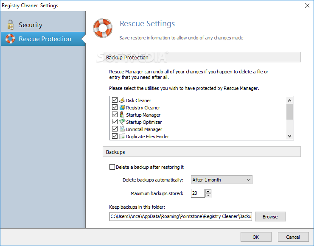Click the Maximum backups stored number field
The width and height of the screenshot is (314, 246).
tap(198, 193)
